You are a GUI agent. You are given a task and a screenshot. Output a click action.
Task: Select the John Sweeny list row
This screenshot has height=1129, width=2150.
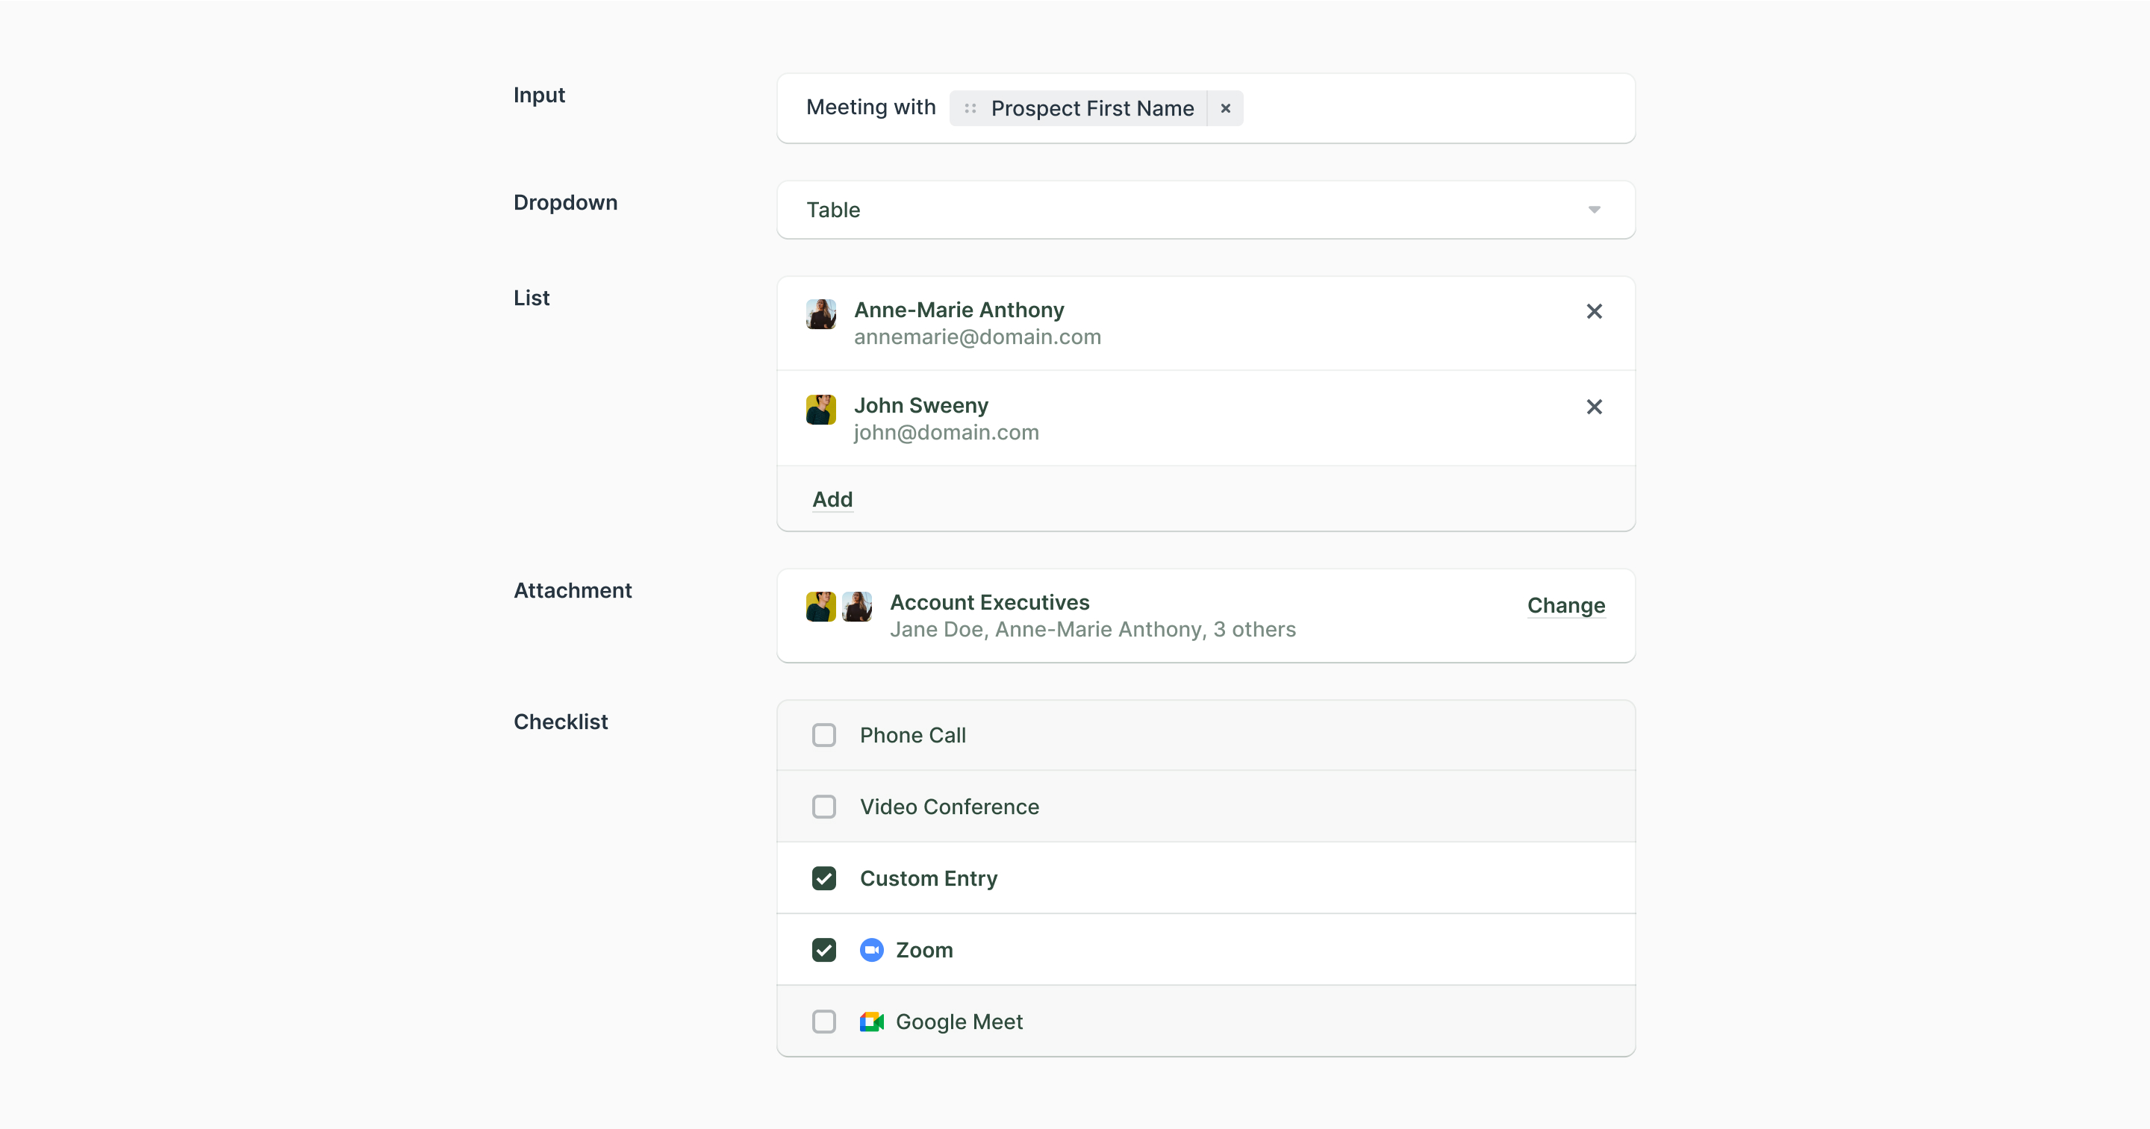pos(1252,418)
